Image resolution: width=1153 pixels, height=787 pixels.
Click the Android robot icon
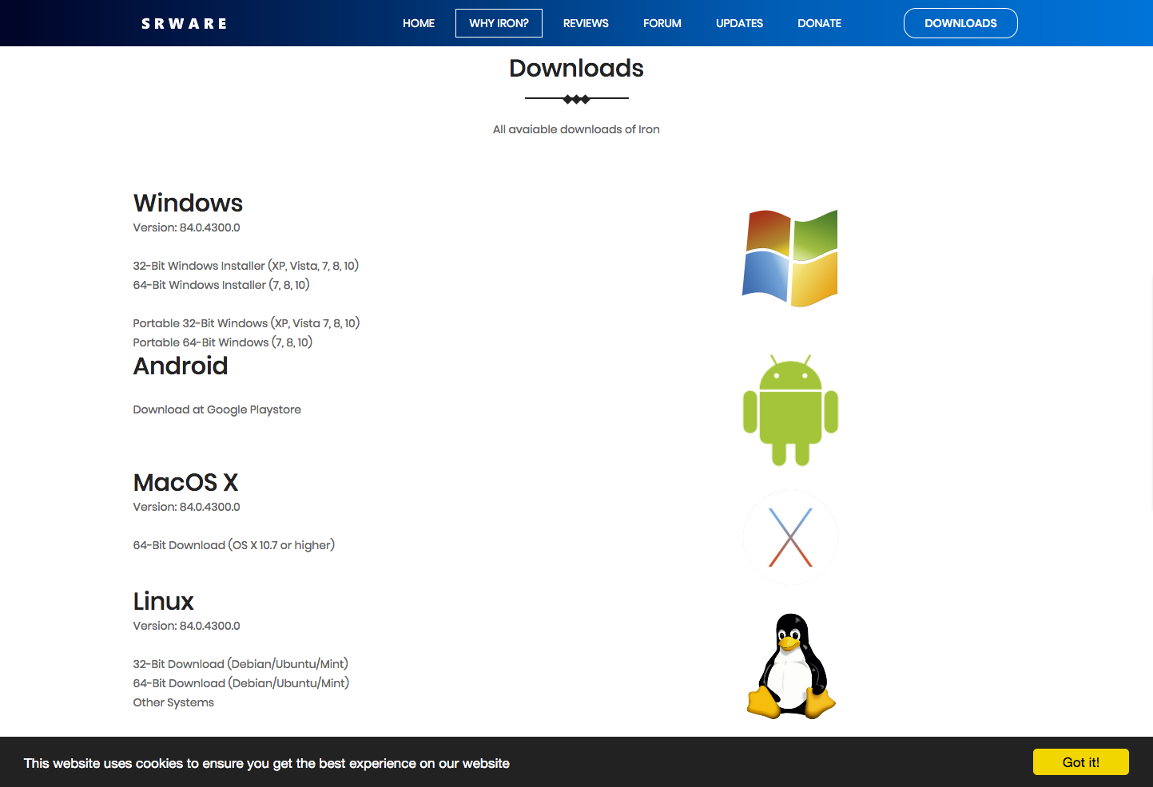tap(790, 409)
